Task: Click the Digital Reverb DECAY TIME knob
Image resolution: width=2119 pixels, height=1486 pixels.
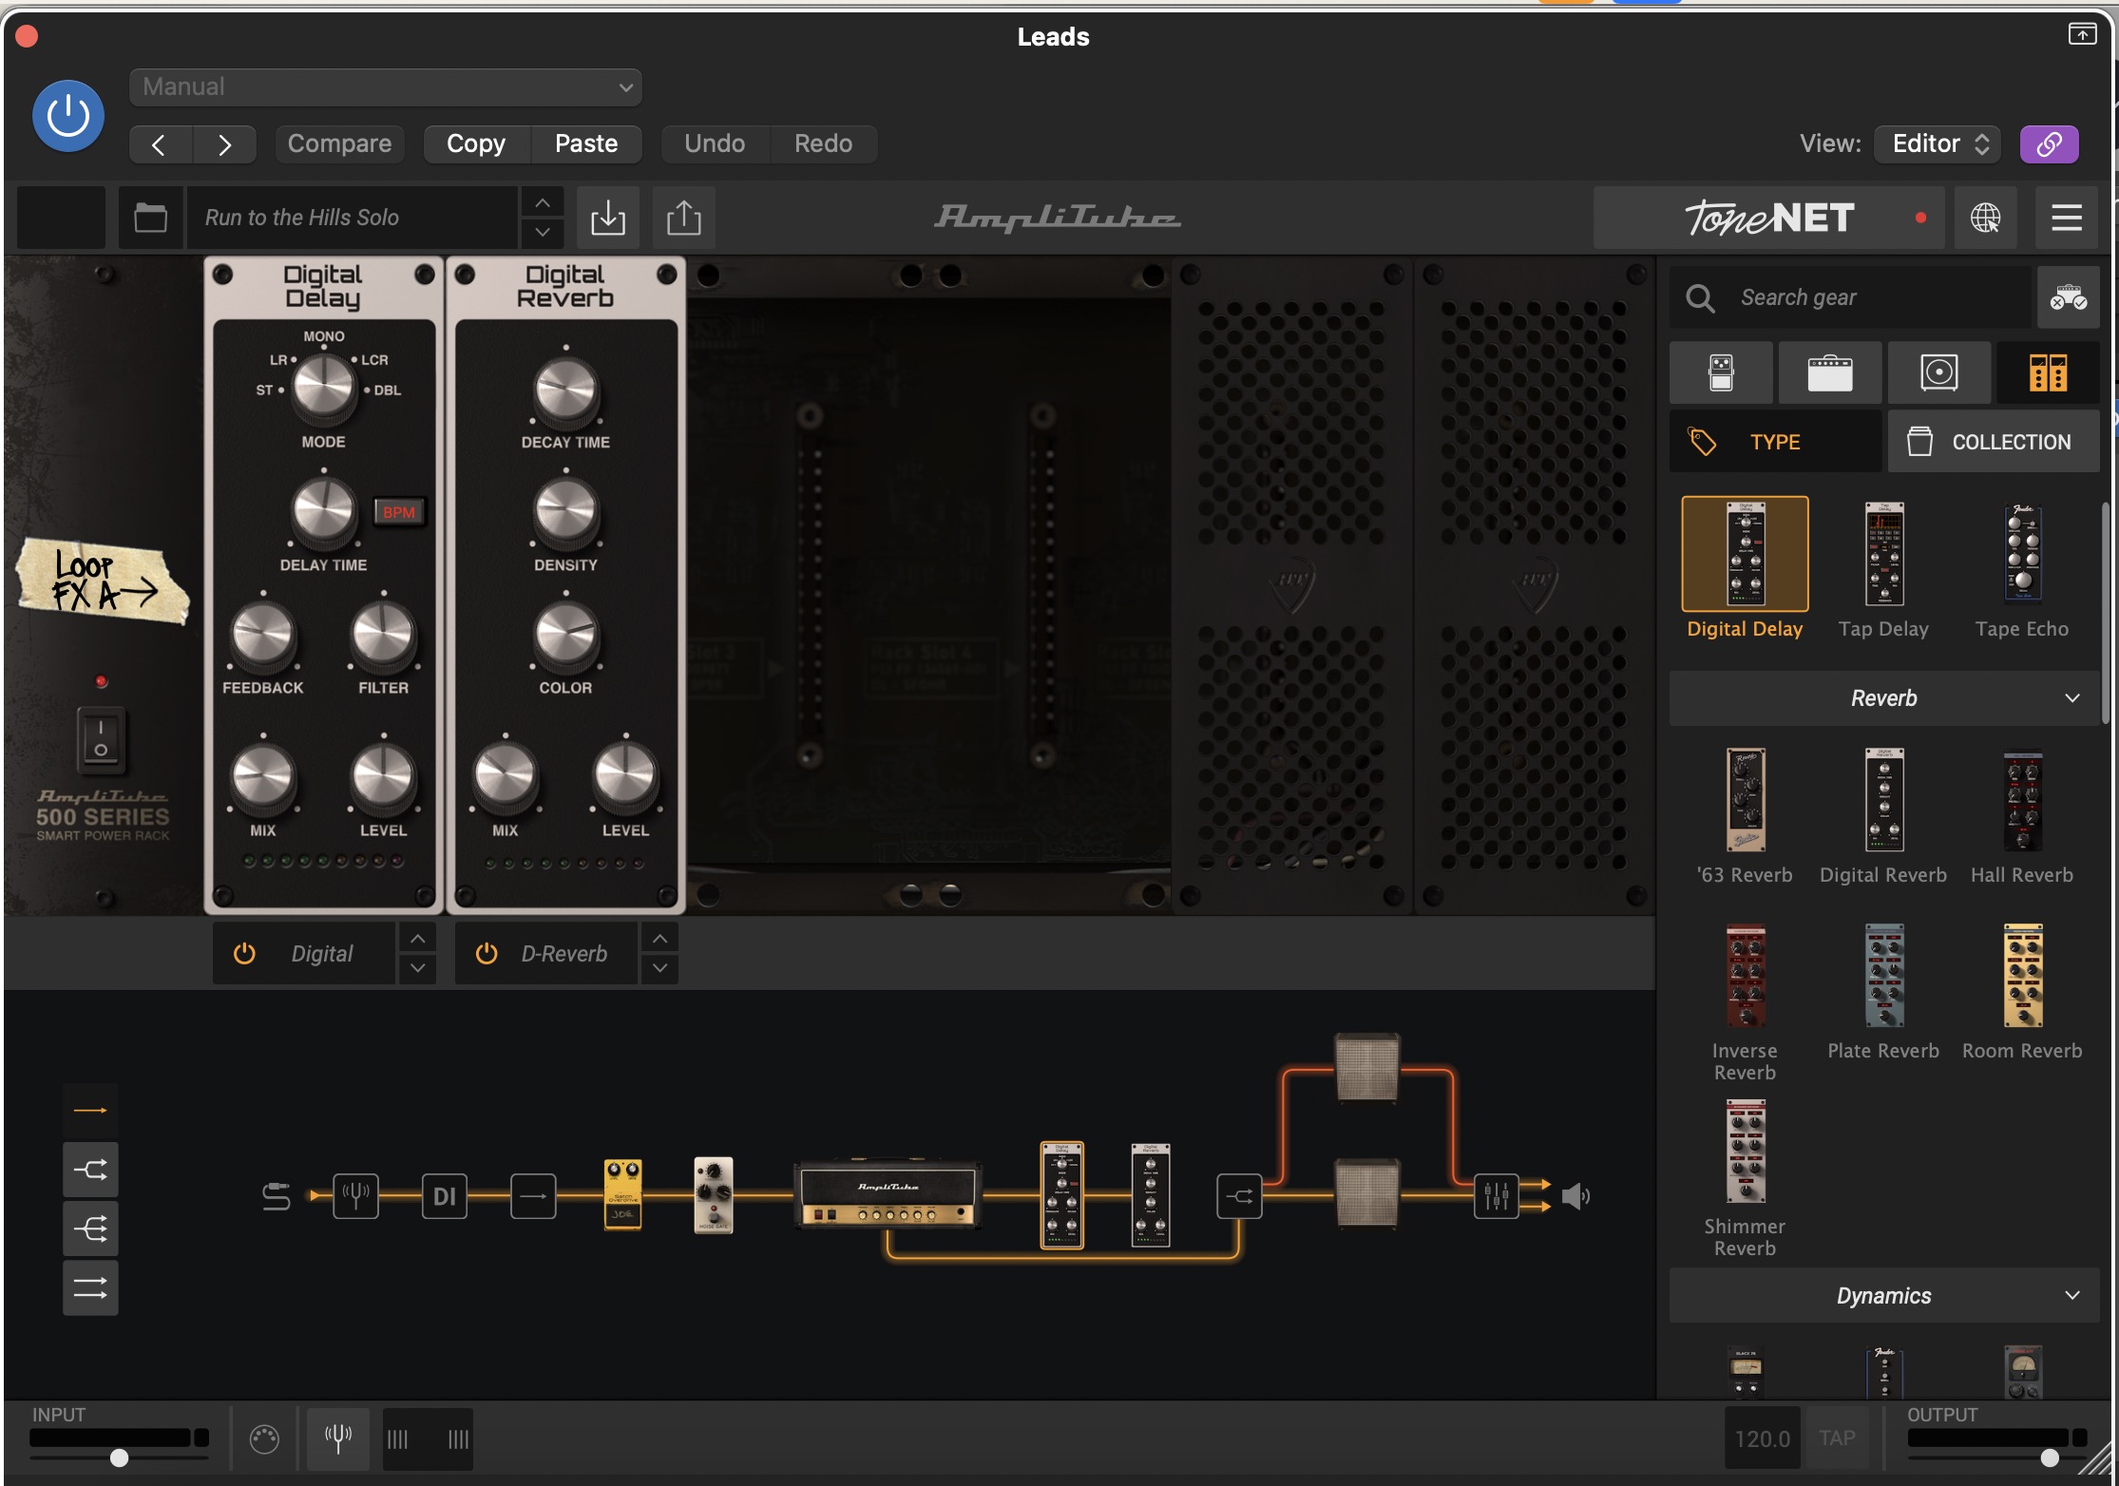Action: tap(565, 390)
